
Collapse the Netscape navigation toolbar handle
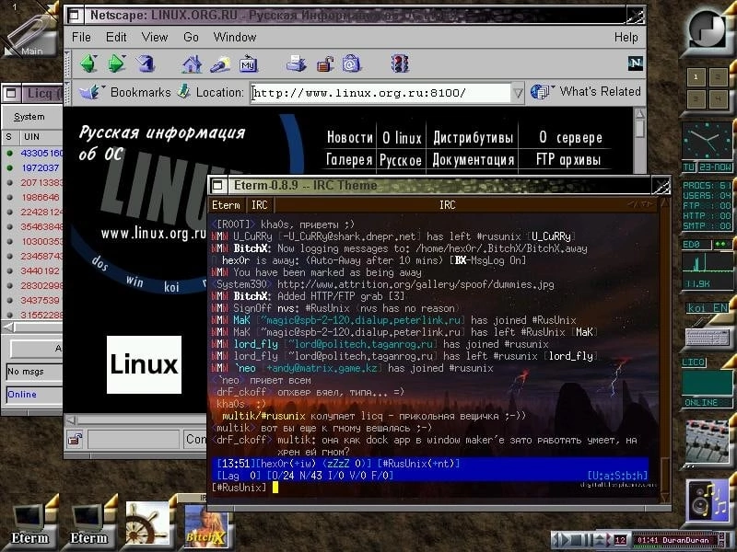pyautogui.click(x=67, y=63)
